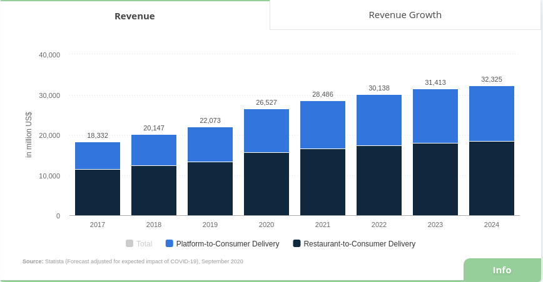Screen dimensions: 543x282
Task: Click the 2017 x-axis label
Action: coord(98,225)
